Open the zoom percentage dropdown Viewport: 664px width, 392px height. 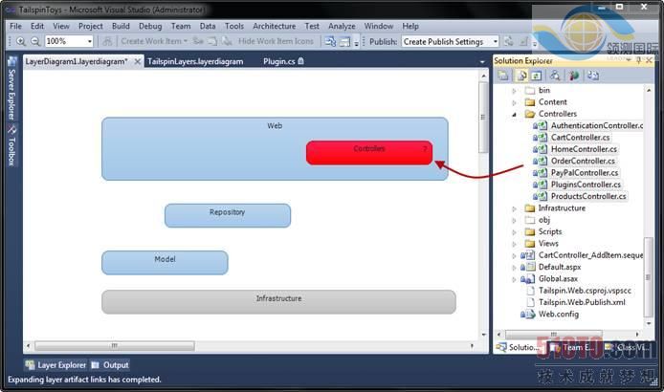tap(90, 42)
